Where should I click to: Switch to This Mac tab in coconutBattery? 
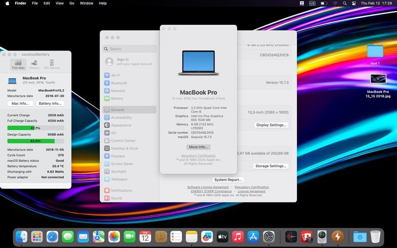click(x=18, y=64)
